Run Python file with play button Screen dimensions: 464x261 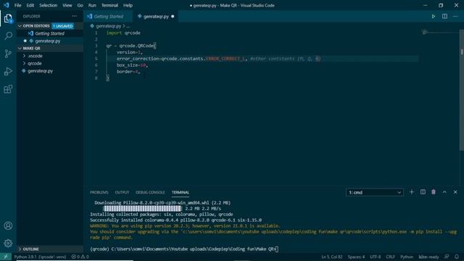pyautogui.click(x=434, y=16)
